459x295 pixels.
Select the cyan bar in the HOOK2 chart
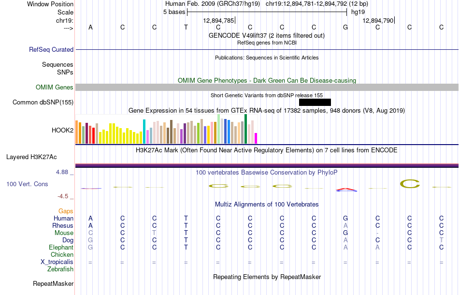[x=144, y=132]
